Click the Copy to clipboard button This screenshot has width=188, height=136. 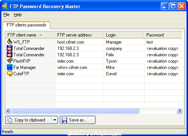click(29, 120)
